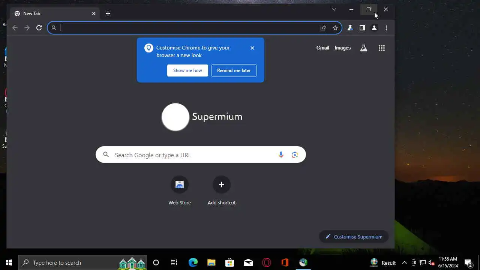Expand hidden system tray icons
The width and height of the screenshot is (480, 270).
point(405,262)
